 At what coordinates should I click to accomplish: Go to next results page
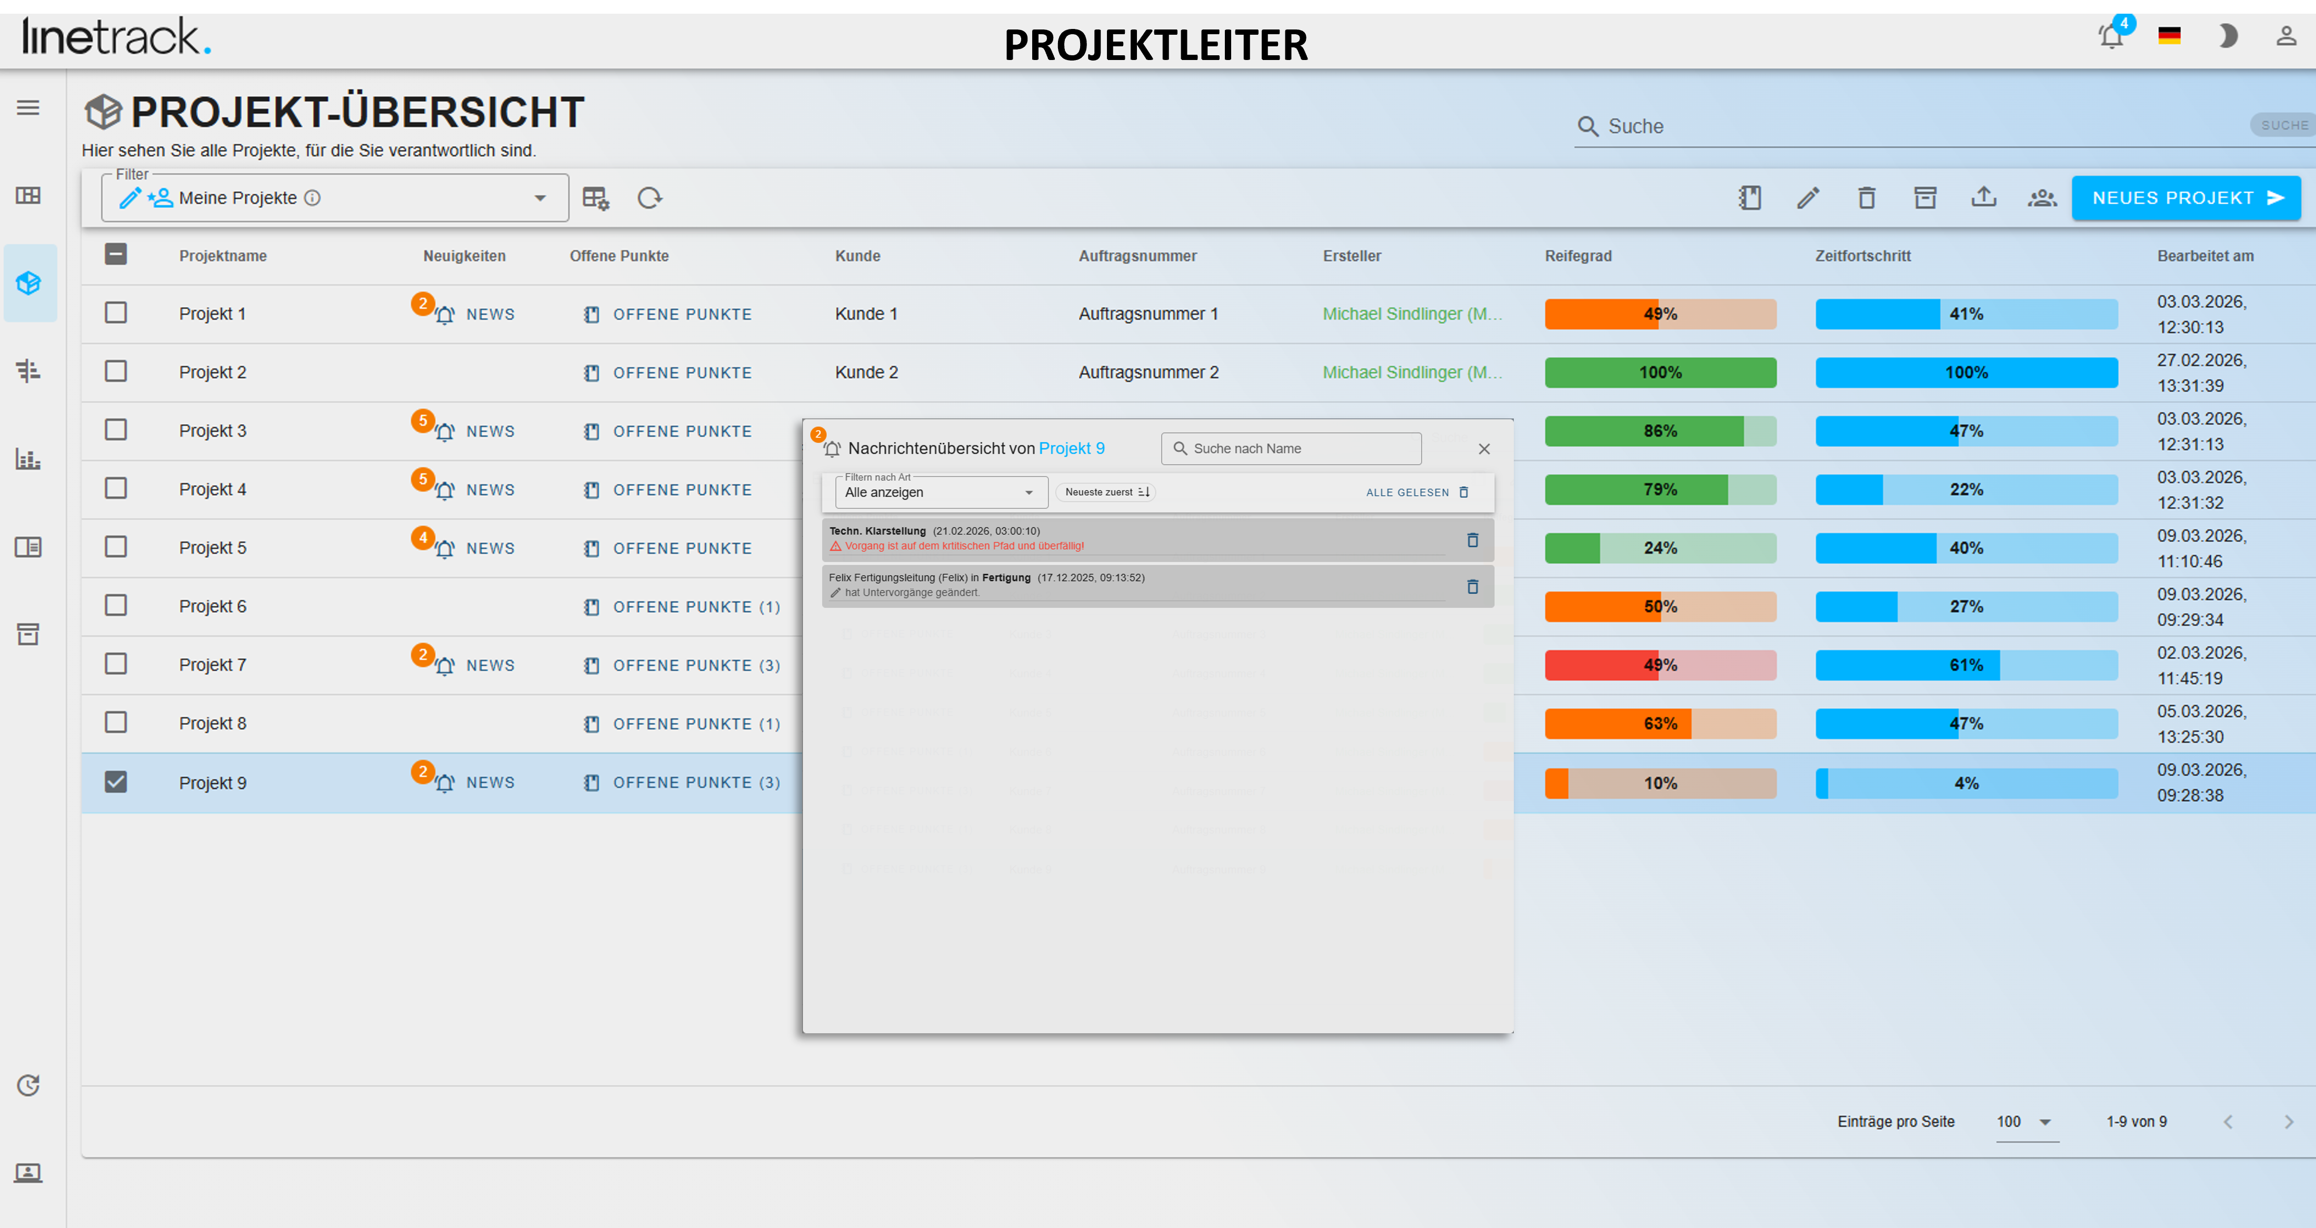[2288, 1122]
